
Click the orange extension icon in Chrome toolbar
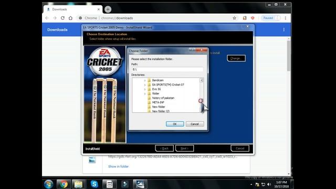245,18
